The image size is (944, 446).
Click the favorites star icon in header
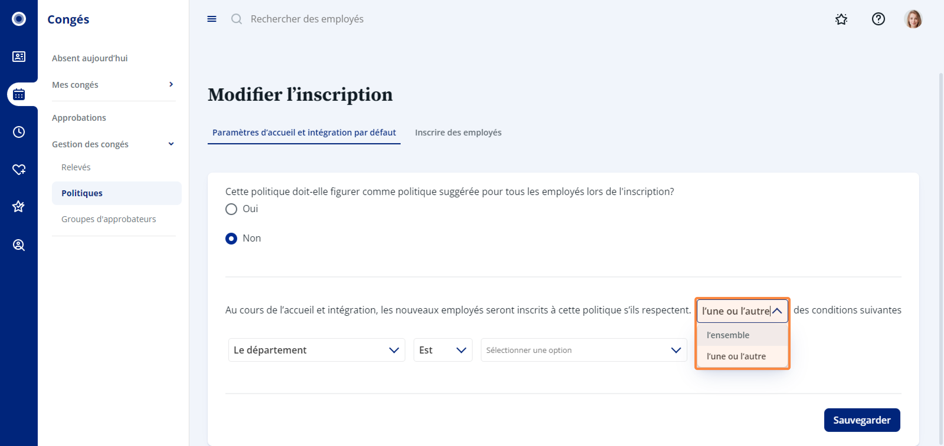[x=841, y=19]
